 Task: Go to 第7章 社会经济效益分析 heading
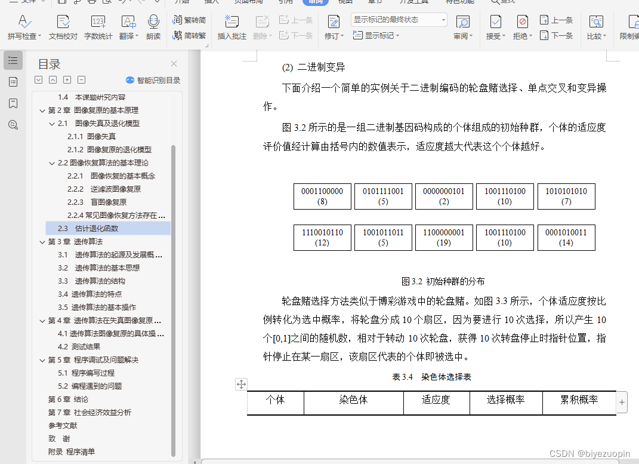pyautogui.click(x=89, y=412)
